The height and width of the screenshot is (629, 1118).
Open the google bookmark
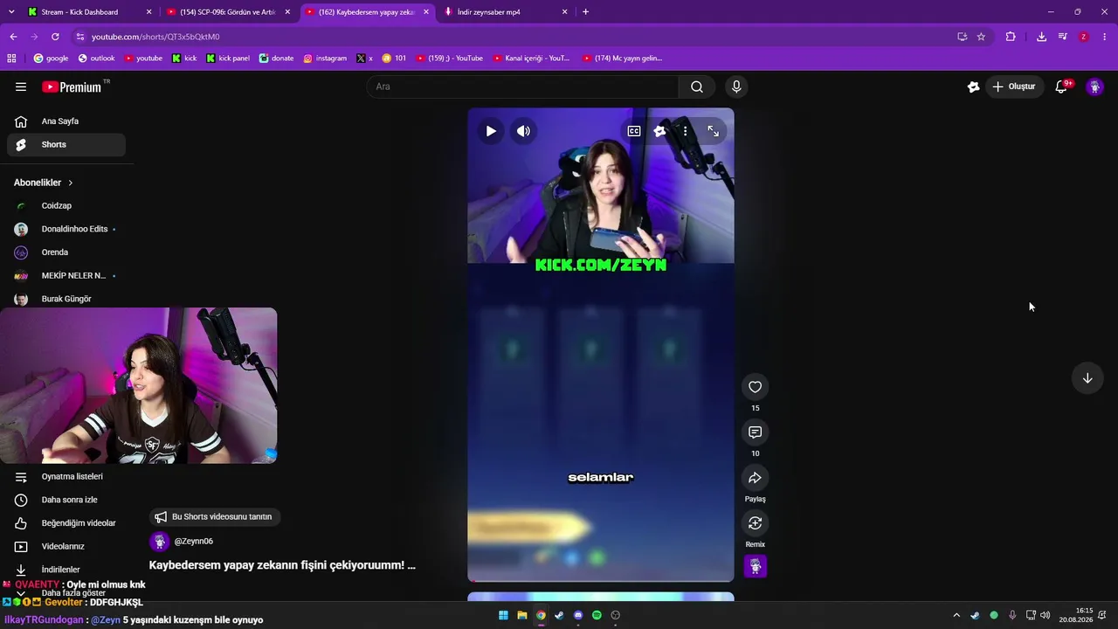51,59
